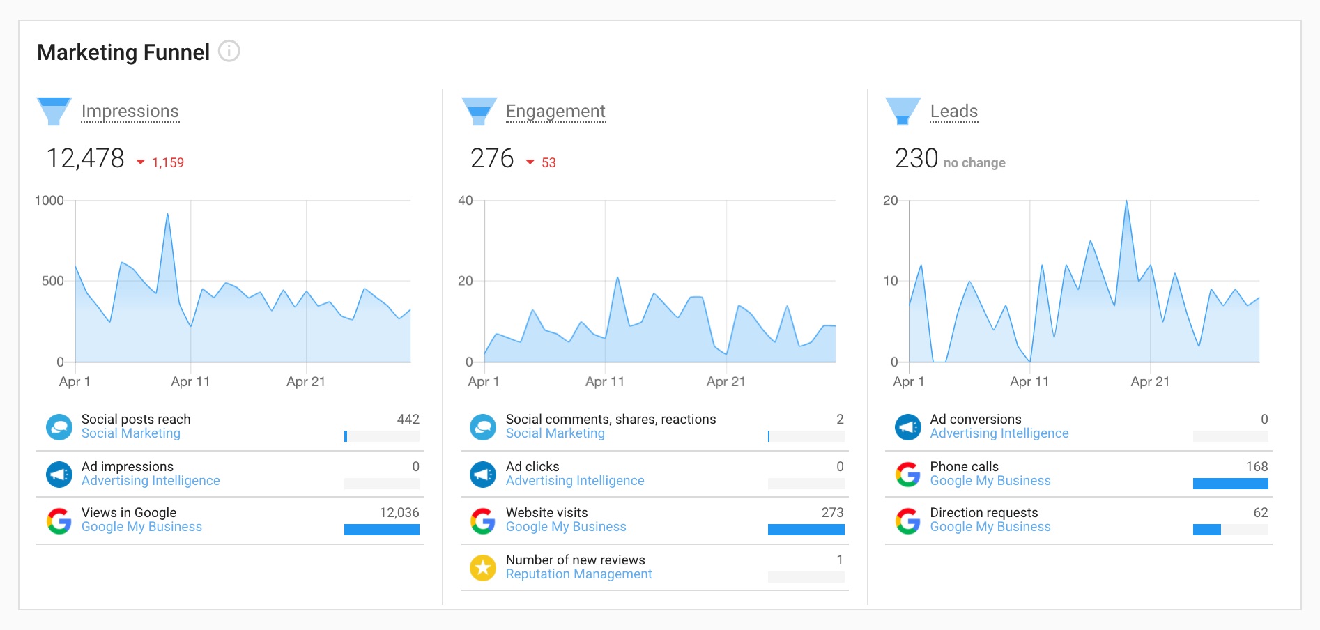Click the Ad impressions megaphone icon
This screenshot has height=630, width=1320.
click(x=59, y=474)
